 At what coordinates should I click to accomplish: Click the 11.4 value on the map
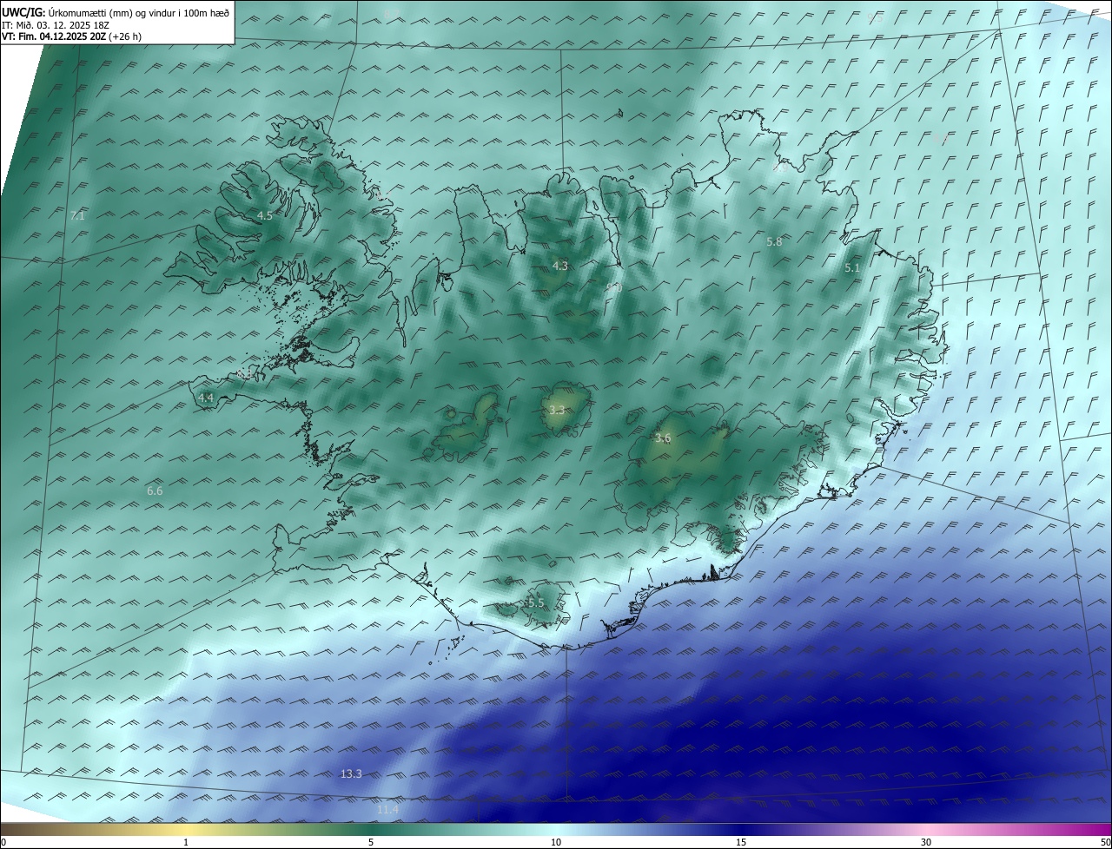coord(387,810)
